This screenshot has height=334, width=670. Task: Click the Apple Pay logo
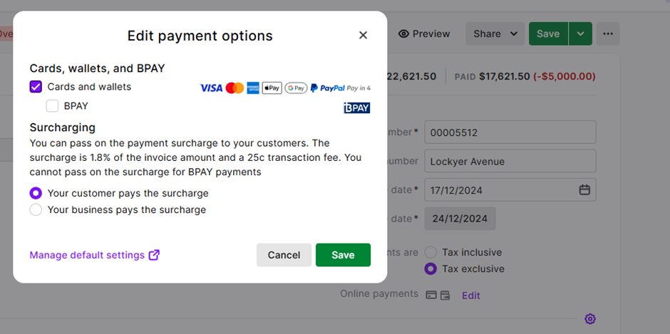(272, 88)
